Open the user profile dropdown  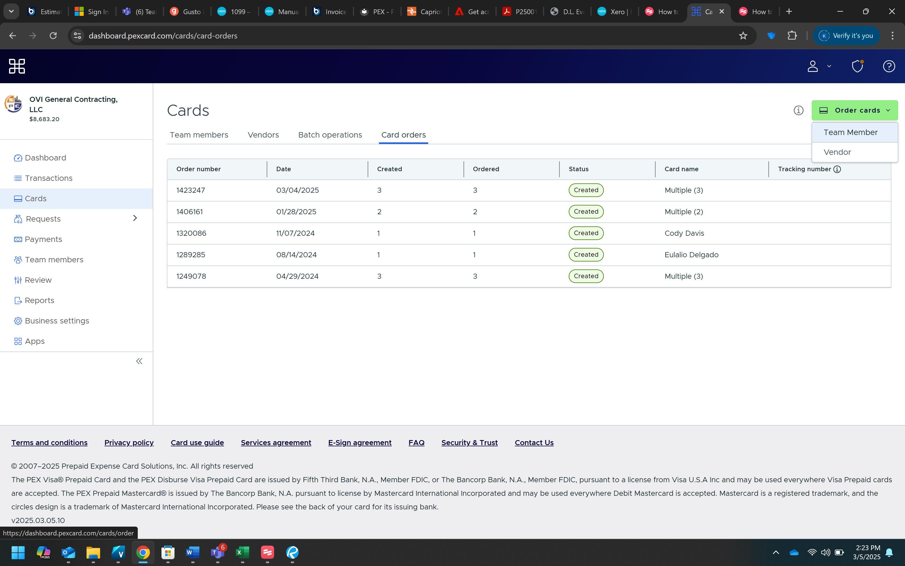(x=818, y=66)
